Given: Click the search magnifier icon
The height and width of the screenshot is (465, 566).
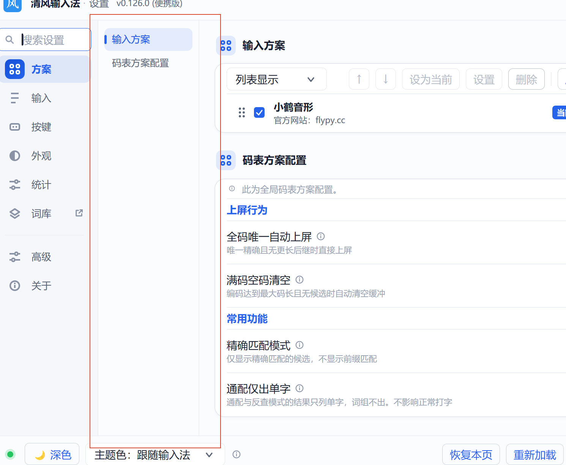Looking at the screenshot, I should 9,40.
